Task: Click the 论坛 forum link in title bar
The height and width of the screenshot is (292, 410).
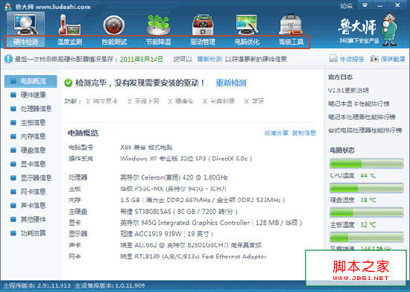Action: click(347, 6)
